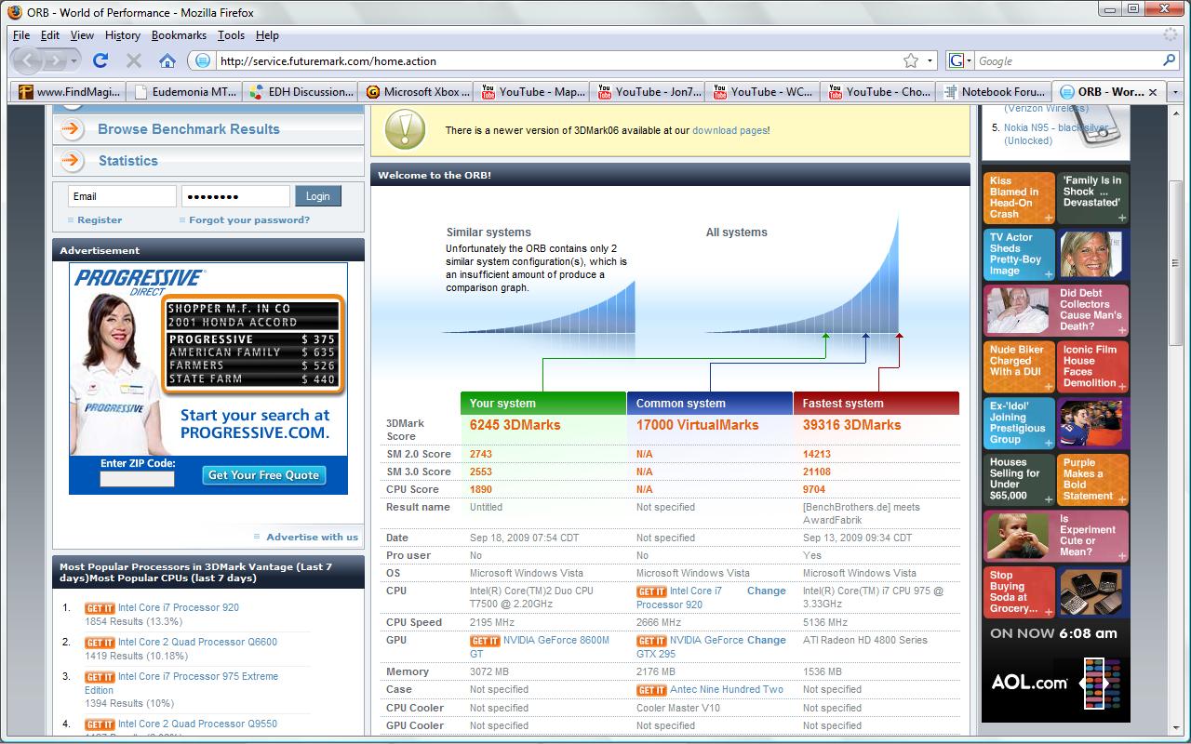Click GET IT badge for Core i7 920
The image size is (1191, 744).
pyautogui.click(x=100, y=608)
